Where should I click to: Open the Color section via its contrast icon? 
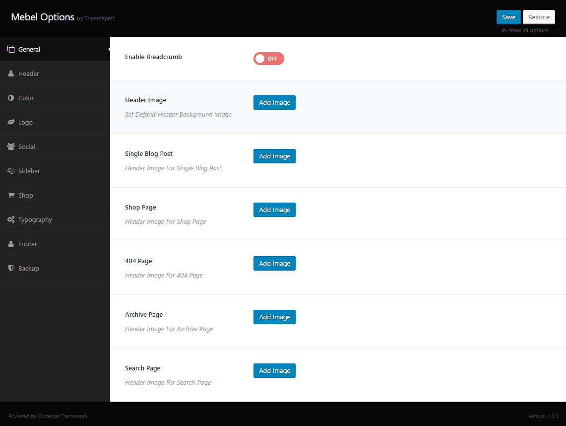click(x=10, y=97)
